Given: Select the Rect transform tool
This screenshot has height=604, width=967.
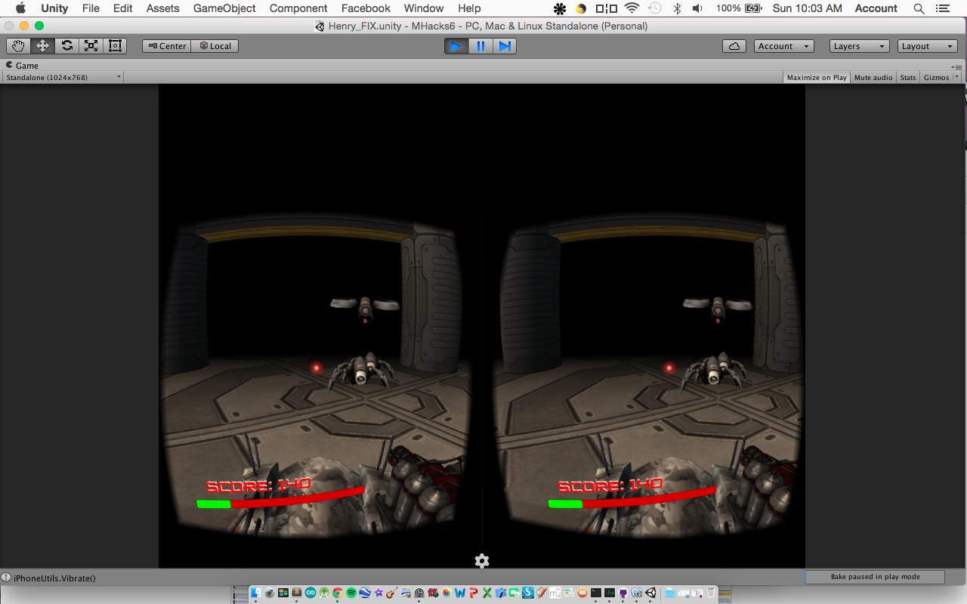Looking at the screenshot, I should click(x=115, y=46).
